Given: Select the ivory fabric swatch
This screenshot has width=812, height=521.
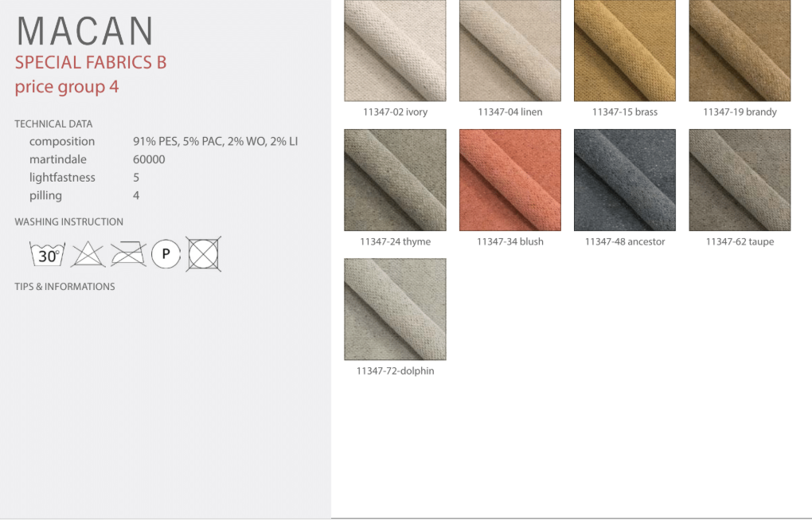Looking at the screenshot, I should coord(395,51).
